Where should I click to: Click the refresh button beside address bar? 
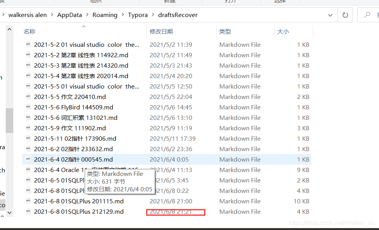[x=345, y=15]
